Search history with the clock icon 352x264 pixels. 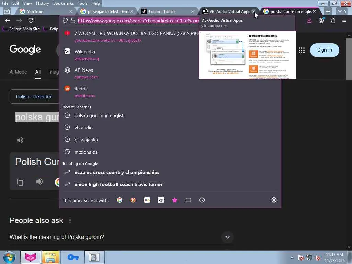(x=202, y=200)
